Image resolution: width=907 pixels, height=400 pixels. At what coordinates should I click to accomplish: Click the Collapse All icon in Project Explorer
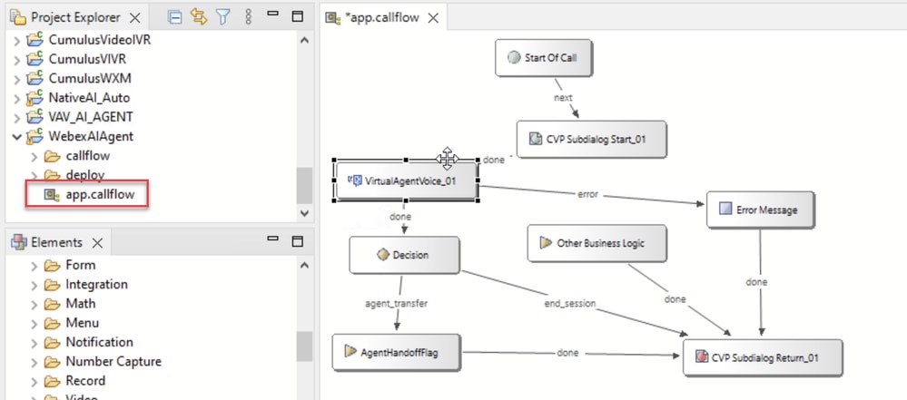click(174, 17)
